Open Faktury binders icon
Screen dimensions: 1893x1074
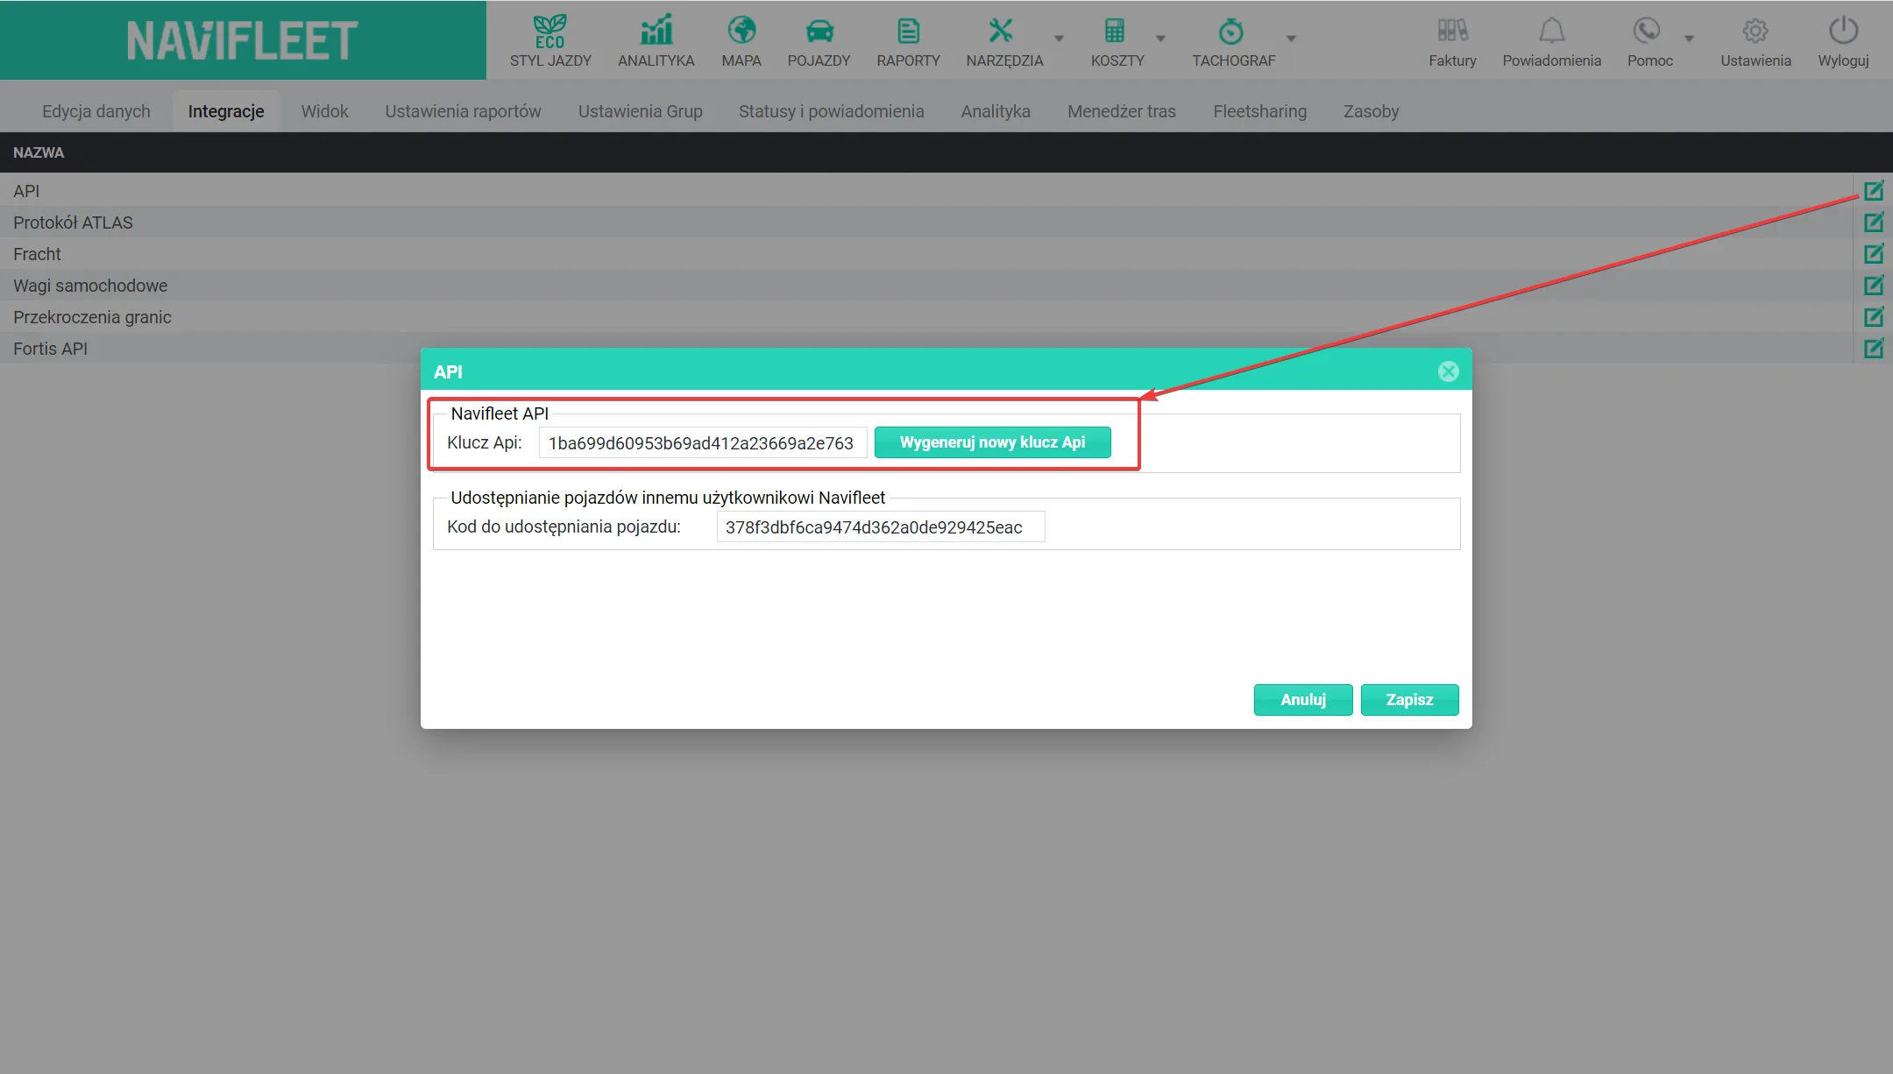1453,31
